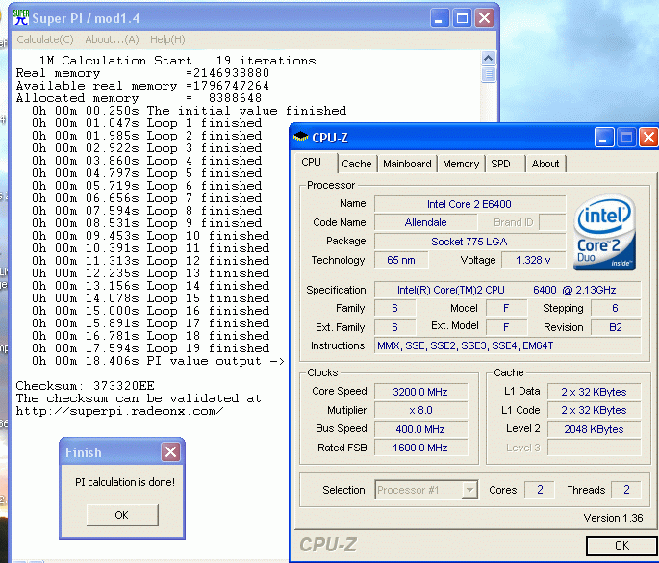Click the Loop 10 finished line
The image size is (659, 563).
coord(150,236)
